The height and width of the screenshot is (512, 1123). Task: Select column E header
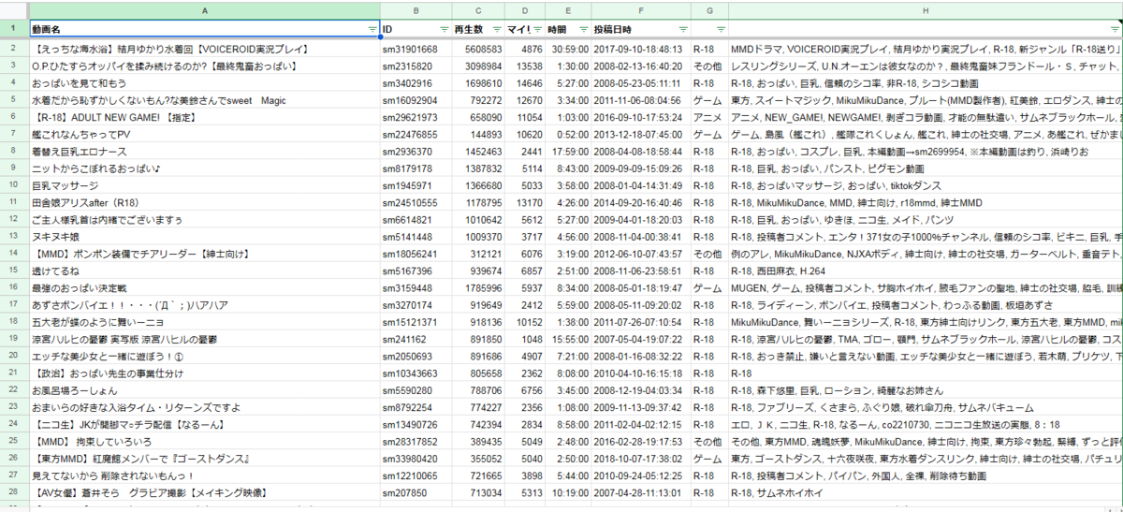coord(568,8)
